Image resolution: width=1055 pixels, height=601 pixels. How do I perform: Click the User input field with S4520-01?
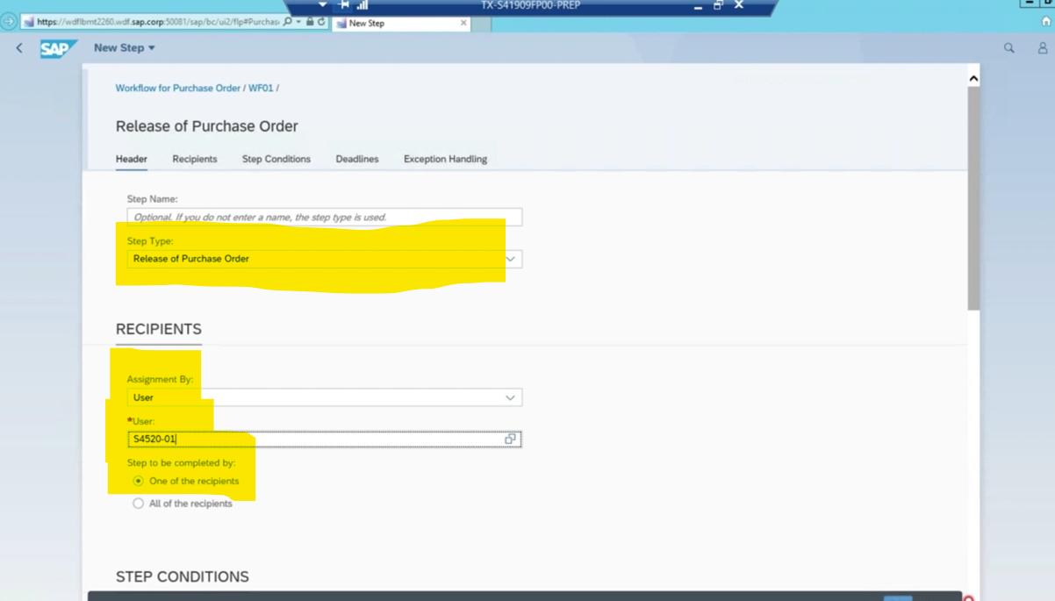pyautogui.click(x=325, y=439)
